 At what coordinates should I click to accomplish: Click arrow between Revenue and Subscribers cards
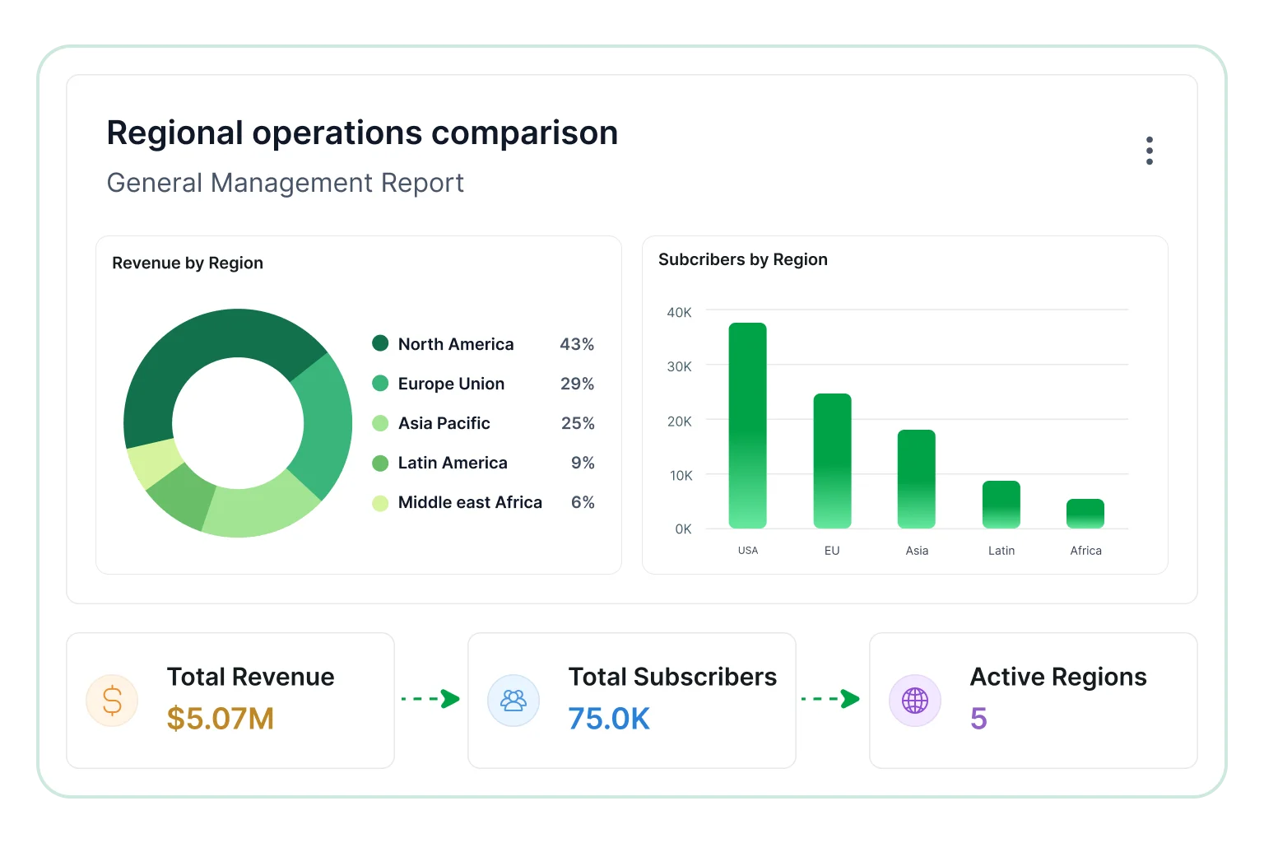(430, 699)
